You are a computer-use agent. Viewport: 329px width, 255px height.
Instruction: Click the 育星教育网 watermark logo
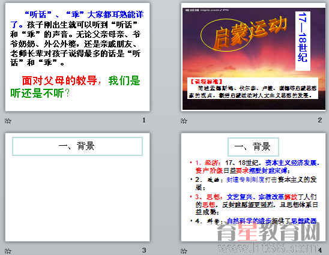tap(268, 232)
